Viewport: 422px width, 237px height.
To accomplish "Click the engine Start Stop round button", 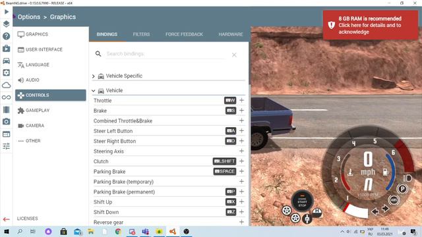I will coord(302,201).
